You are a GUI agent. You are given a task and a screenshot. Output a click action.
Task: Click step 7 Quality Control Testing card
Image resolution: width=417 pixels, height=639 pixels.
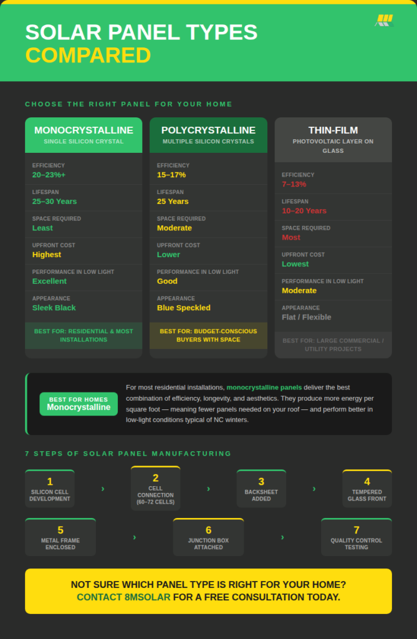coord(357,537)
